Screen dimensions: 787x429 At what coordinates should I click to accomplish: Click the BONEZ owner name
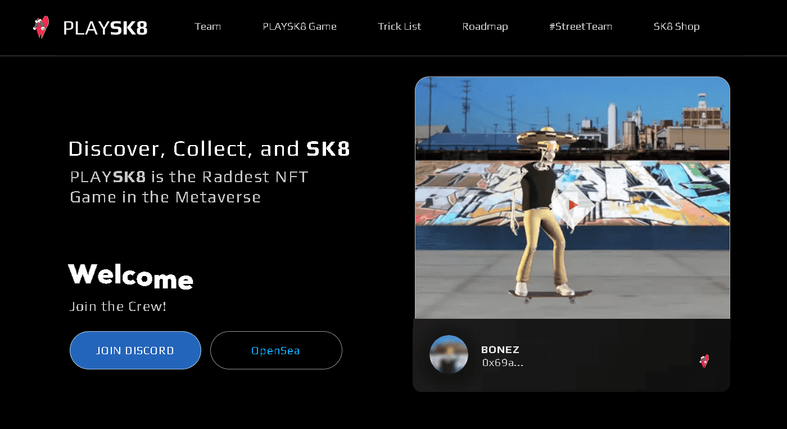point(500,349)
